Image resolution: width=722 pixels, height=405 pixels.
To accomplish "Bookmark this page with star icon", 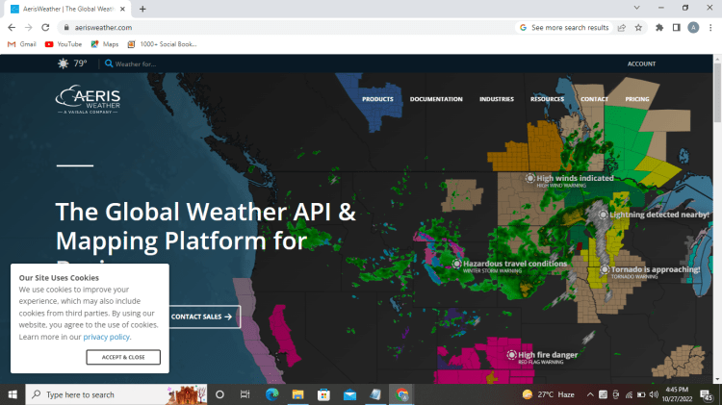I will tap(638, 28).
